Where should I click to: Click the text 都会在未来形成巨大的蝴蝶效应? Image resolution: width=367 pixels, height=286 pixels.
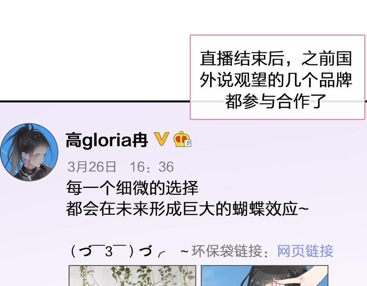click(x=187, y=209)
